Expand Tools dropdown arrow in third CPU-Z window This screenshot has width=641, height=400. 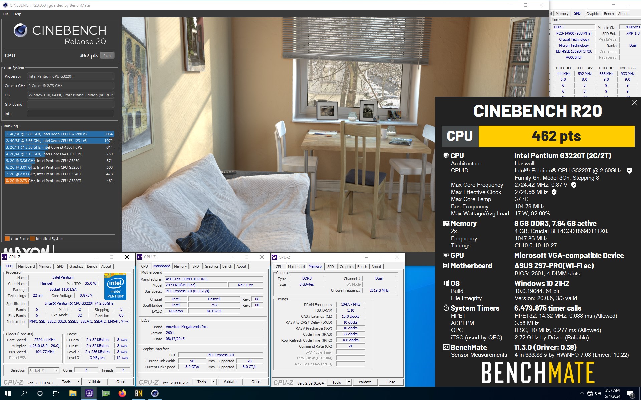[349, 382]
